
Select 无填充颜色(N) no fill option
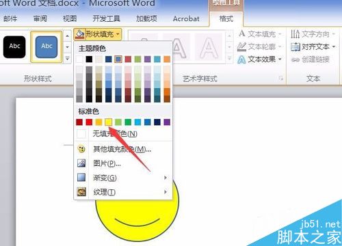click(123, 134)
